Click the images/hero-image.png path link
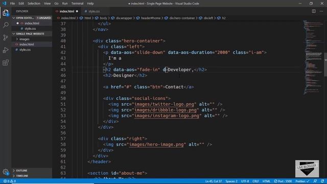The image size is (327, 184). tap(156, 144)
